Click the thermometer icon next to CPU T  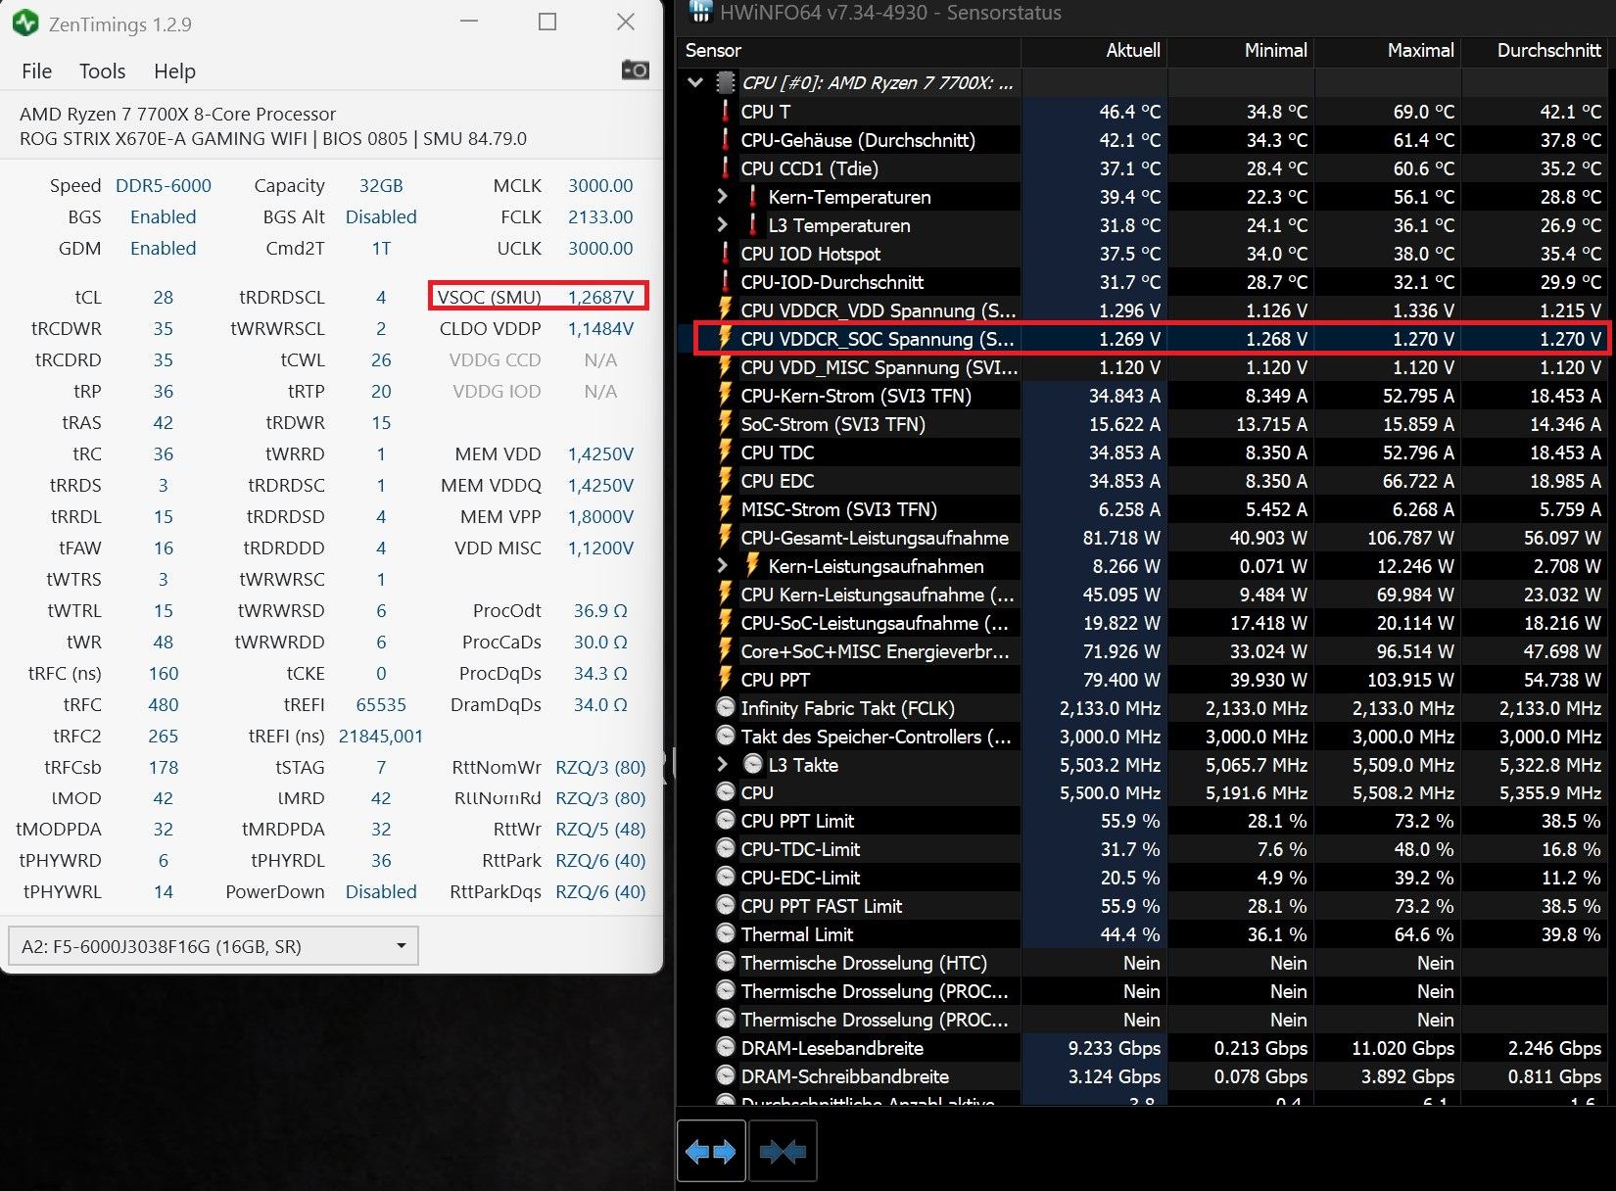tap(726, 112)
